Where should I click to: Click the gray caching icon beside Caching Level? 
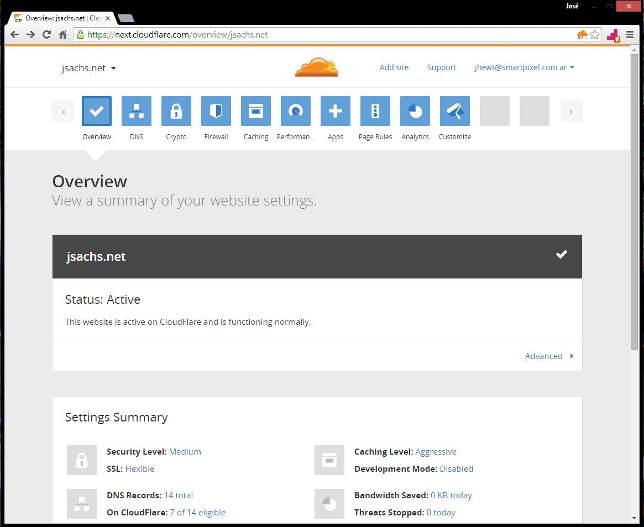329,460
